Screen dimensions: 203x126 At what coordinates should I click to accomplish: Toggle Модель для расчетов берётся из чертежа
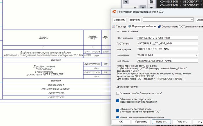click(x=117, y=117)
